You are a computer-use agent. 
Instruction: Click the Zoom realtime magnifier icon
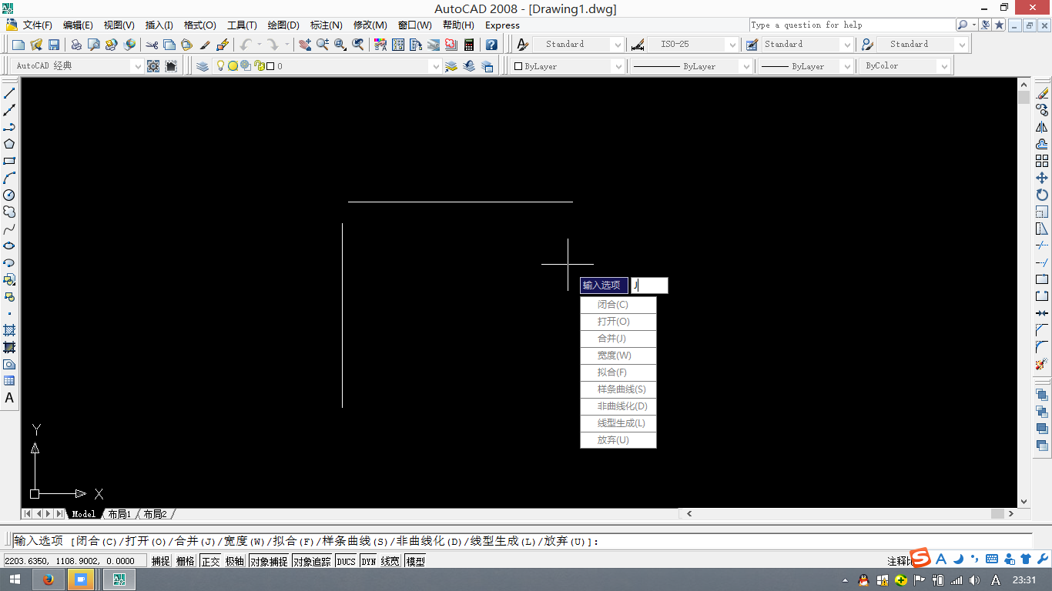323,45
